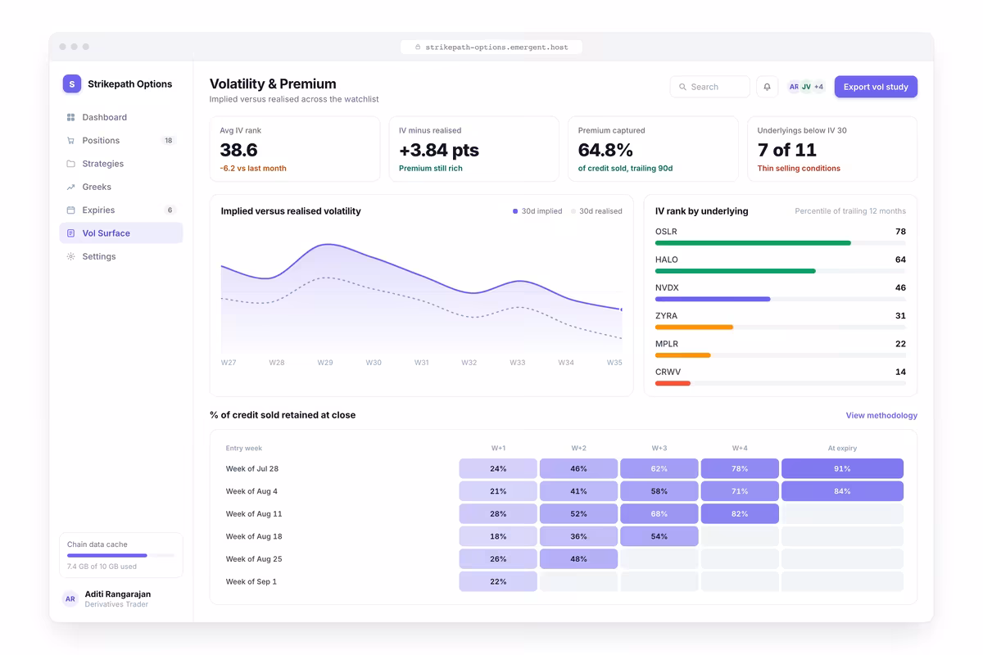Click Export vol study button
This screenshot has width=983, height=655.
point(876,87)
